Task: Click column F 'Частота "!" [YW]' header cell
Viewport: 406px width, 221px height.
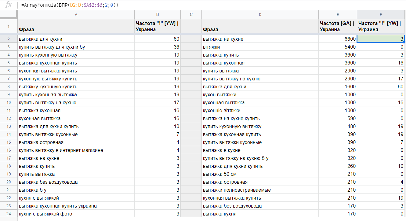Action: tap(381, 26)
